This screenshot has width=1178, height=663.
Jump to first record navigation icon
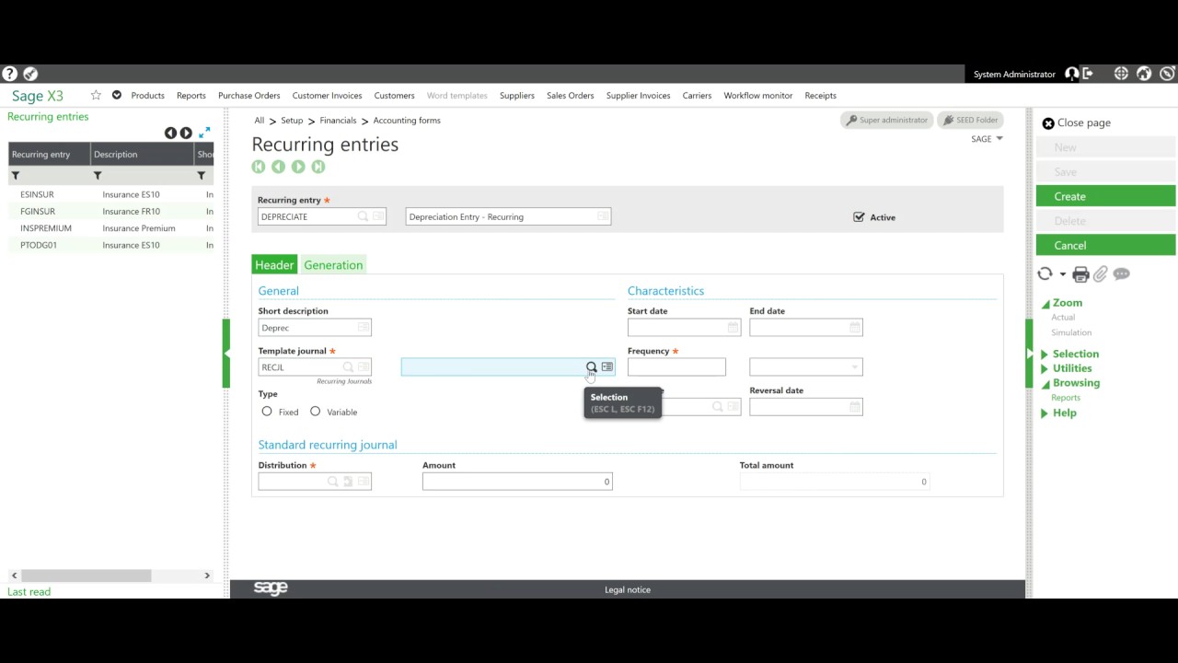[x=259, y=167]
